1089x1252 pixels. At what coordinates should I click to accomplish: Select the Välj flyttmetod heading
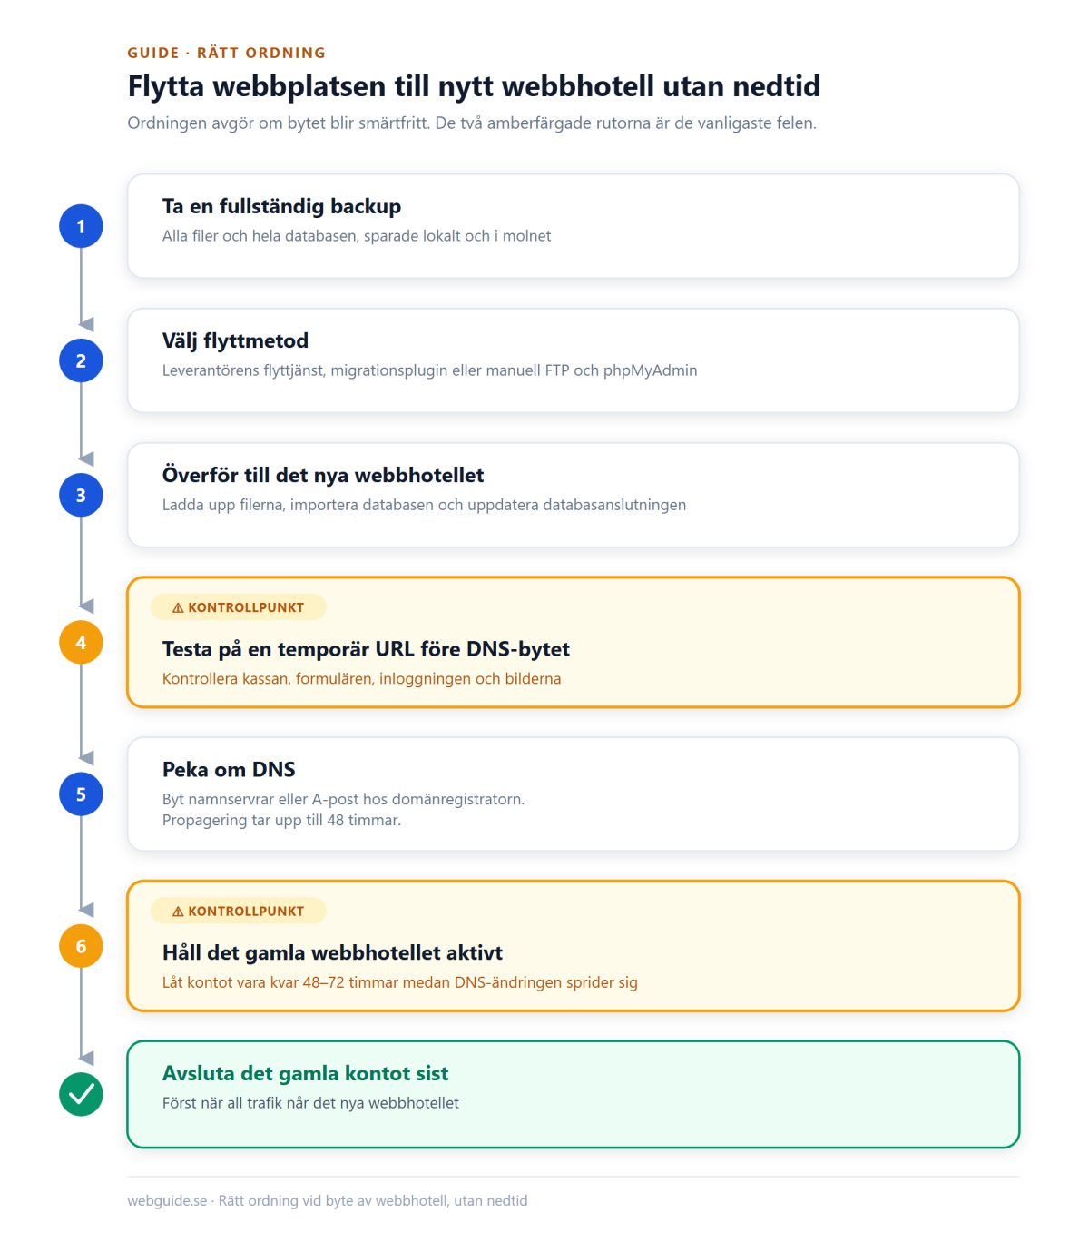tap(235, 340)
